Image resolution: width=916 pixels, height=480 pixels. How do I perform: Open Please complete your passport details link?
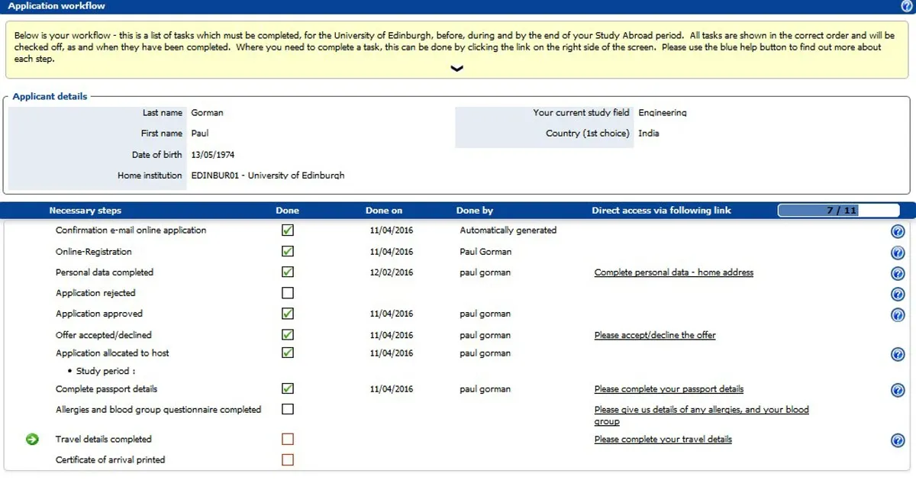click(668, 388)
